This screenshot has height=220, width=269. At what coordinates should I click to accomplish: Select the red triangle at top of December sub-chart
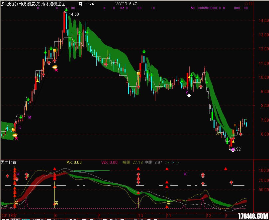225,169
